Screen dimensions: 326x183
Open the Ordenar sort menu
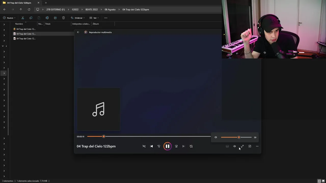(78, 18)
